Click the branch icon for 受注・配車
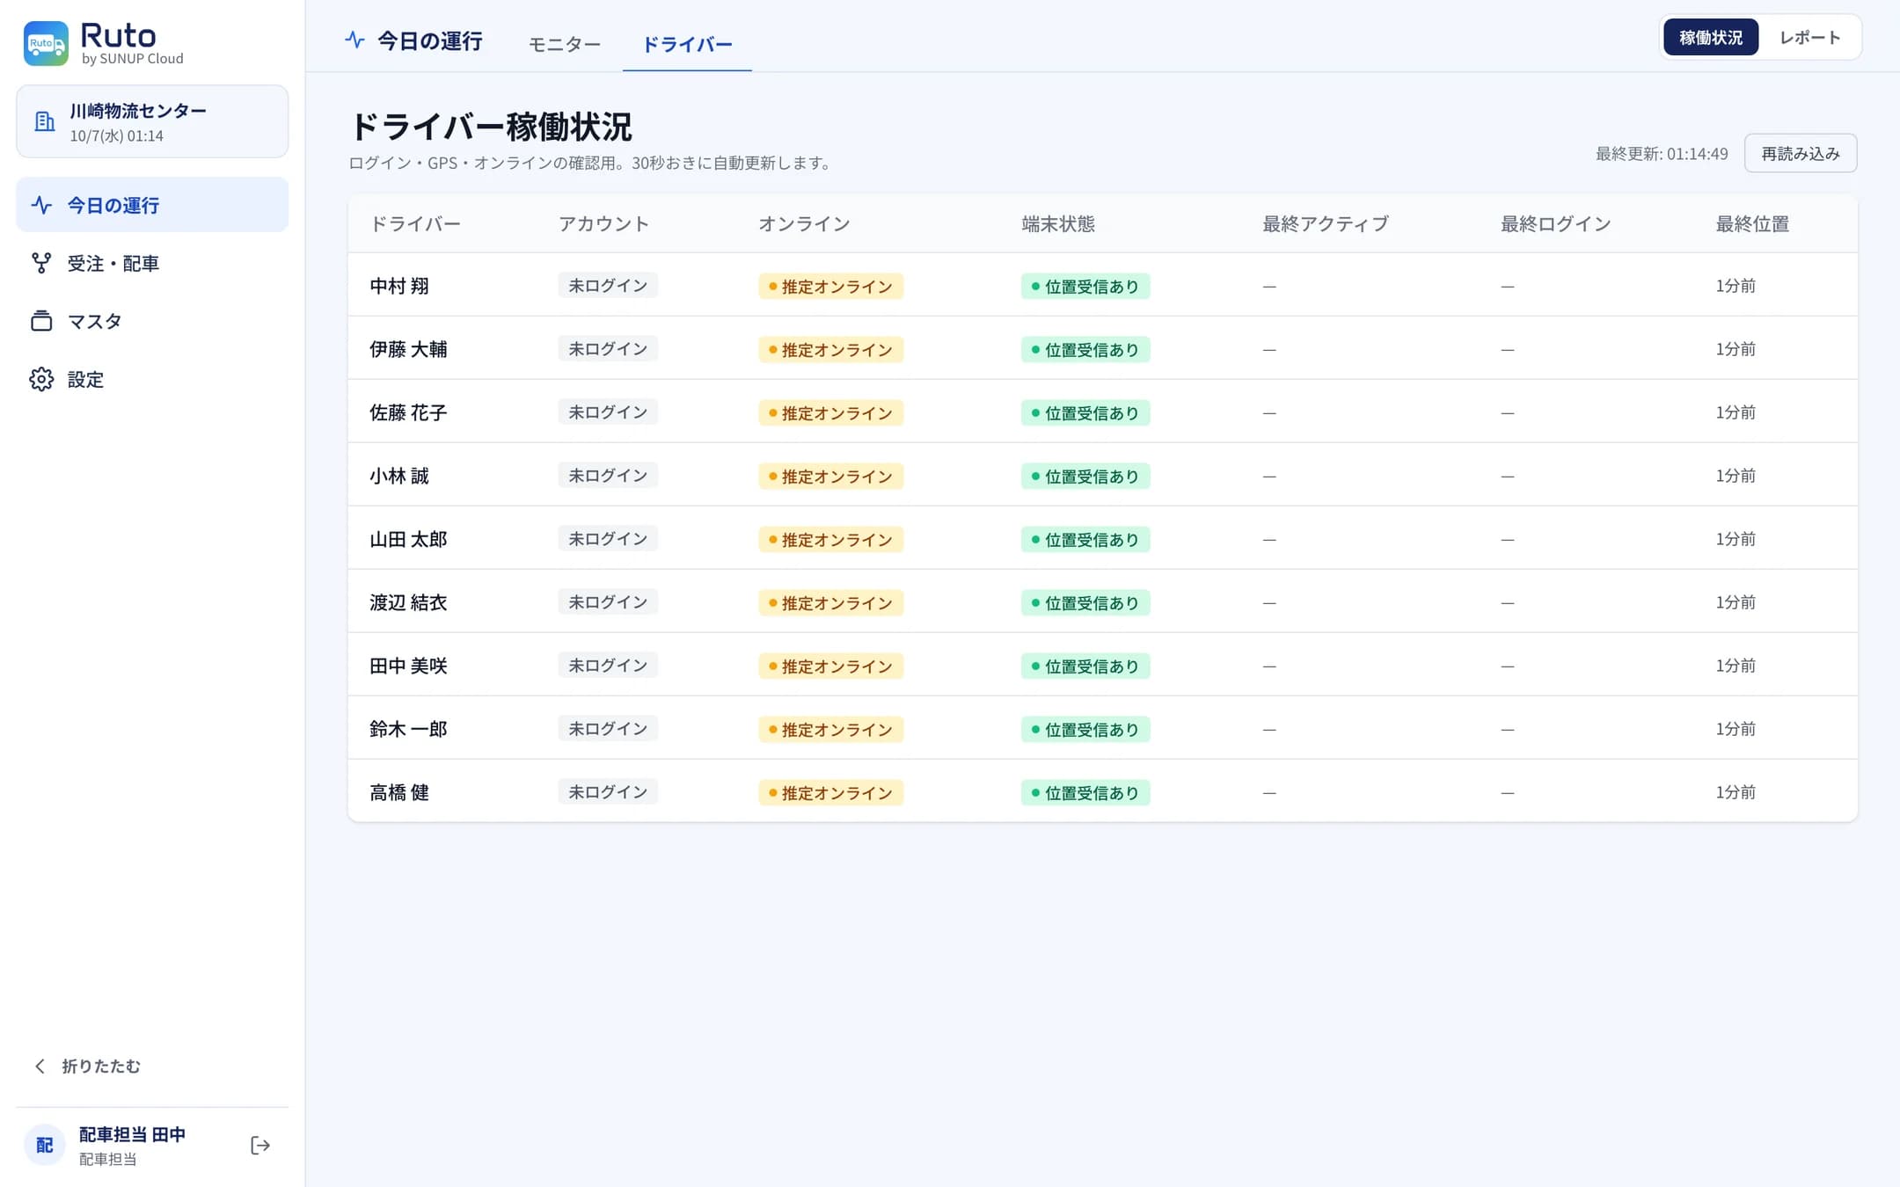The width and height of the screenshot is (1900, 1187). pyautogui.click(x=41, y=263)
